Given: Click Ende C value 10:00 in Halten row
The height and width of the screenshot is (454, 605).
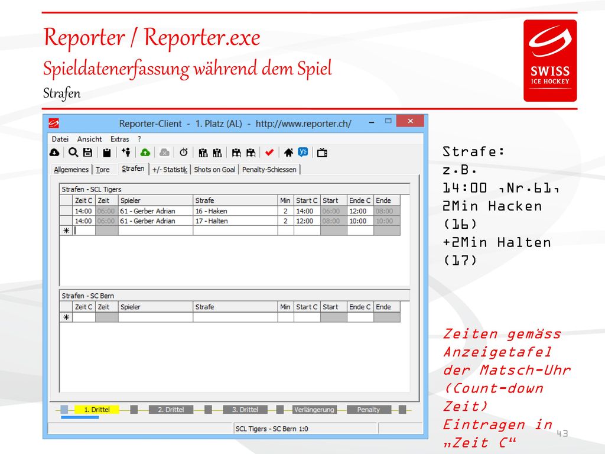Looking at the screenshot, I should click(360, 221).
